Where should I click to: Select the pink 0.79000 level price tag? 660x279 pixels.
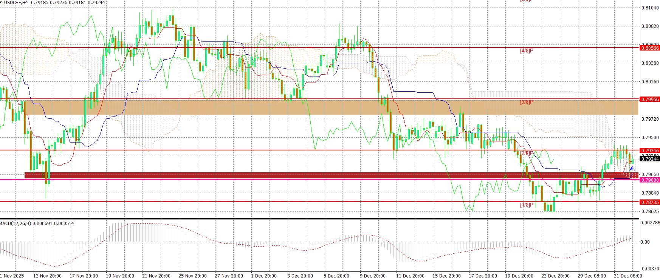click(x=650, y=180)
